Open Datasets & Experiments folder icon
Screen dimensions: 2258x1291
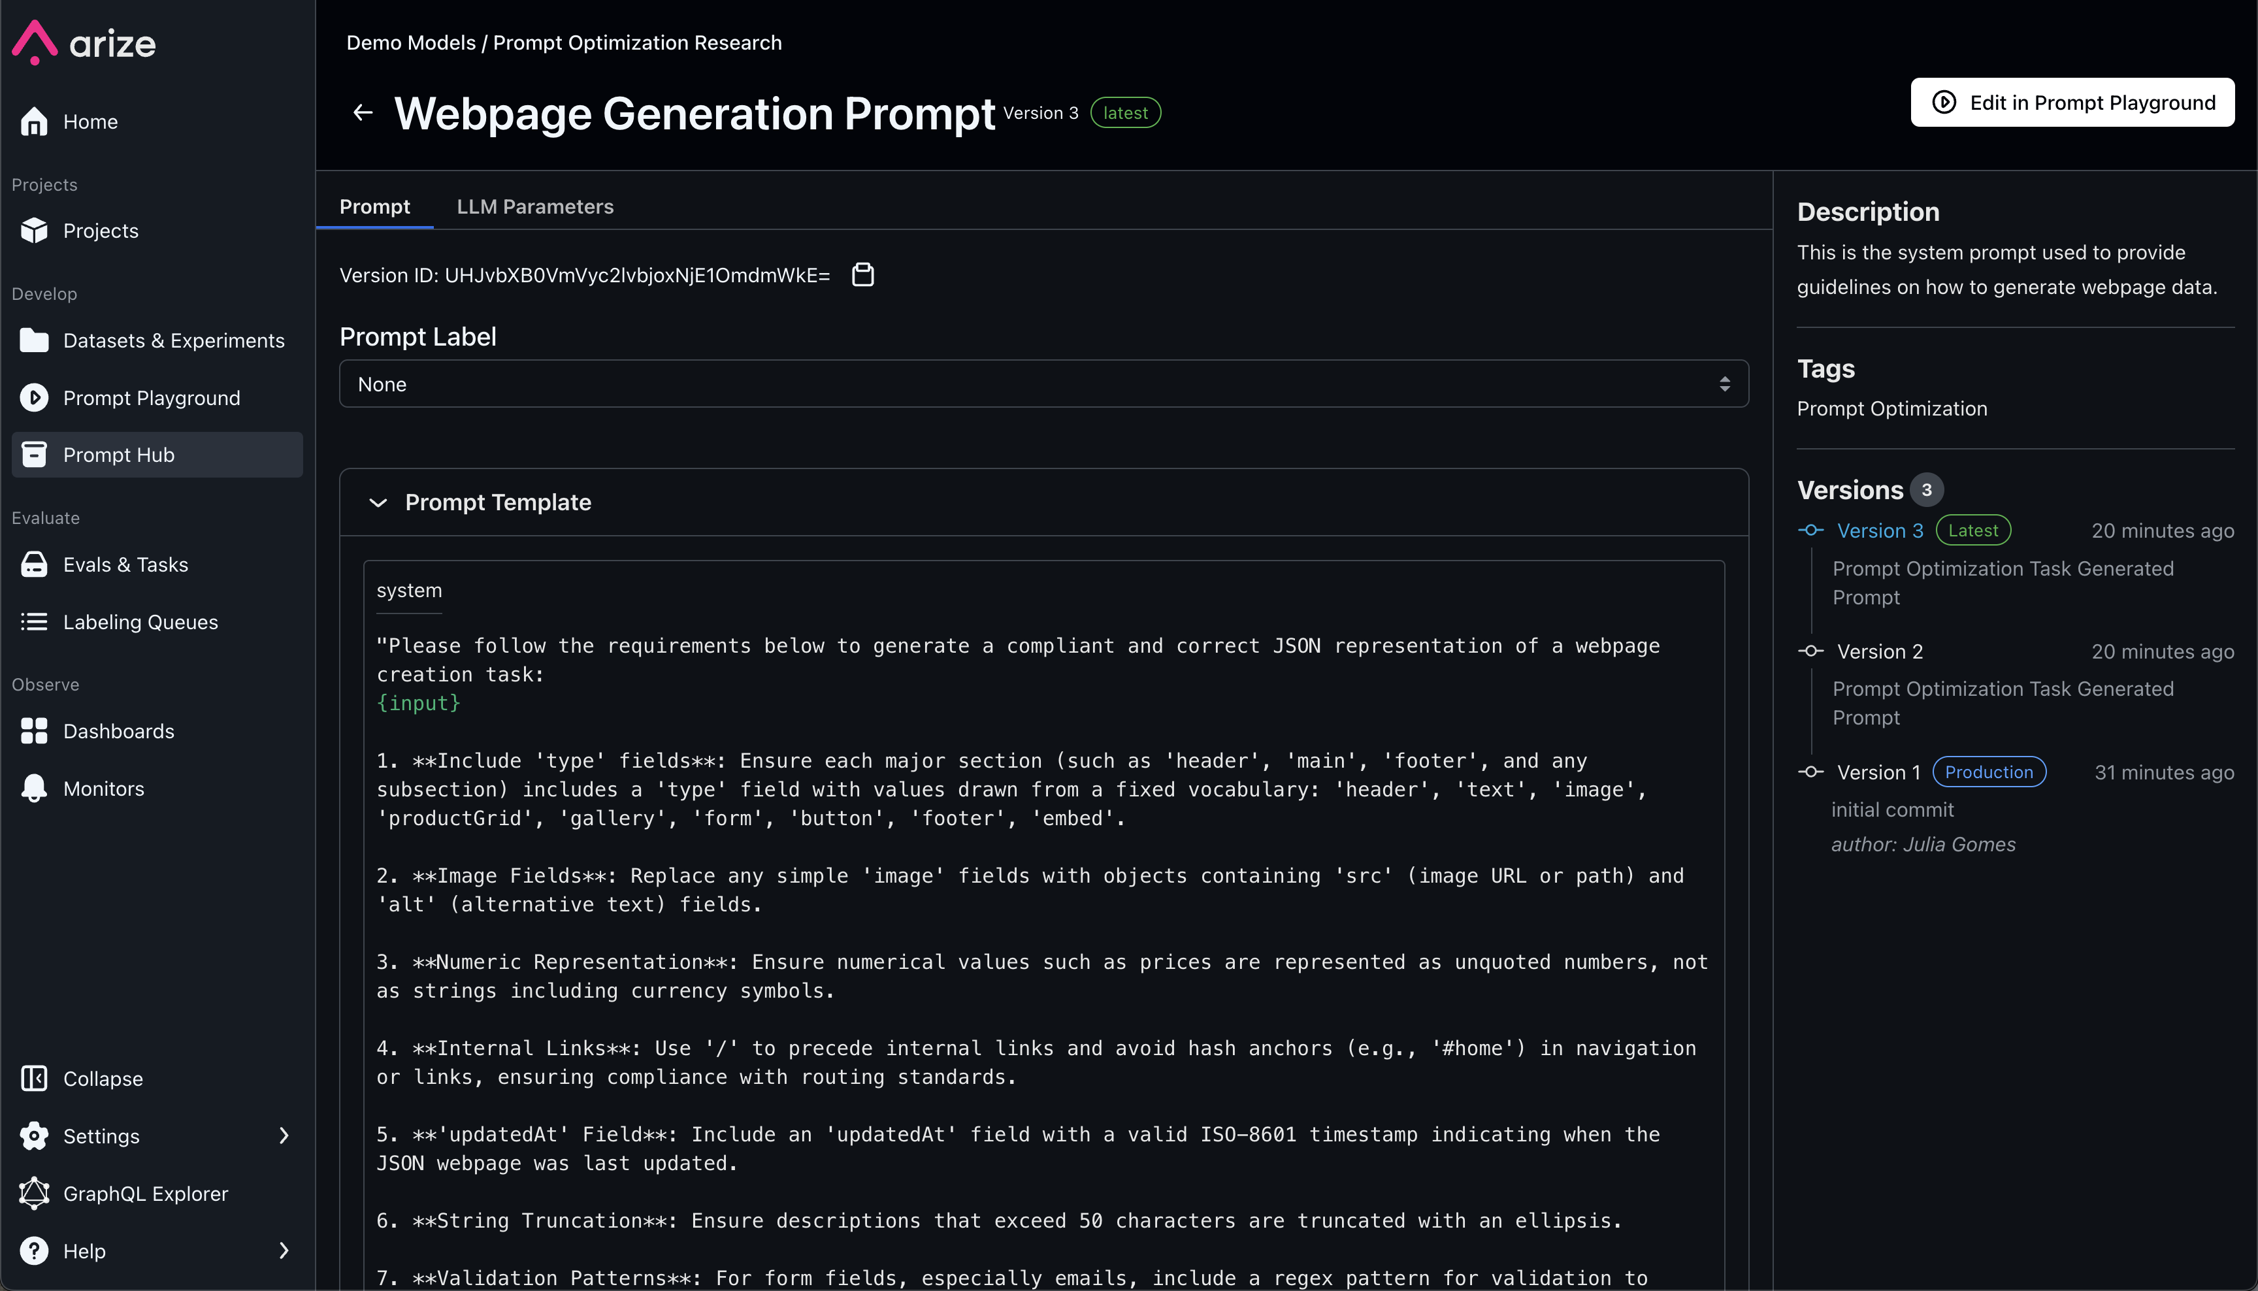(x=34, y=340)
